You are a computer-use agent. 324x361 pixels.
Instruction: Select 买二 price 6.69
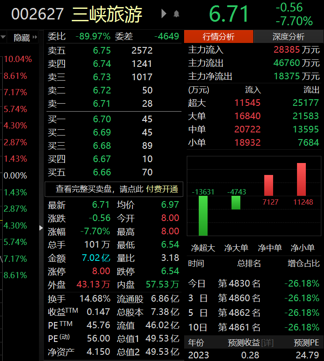point(102,132)
